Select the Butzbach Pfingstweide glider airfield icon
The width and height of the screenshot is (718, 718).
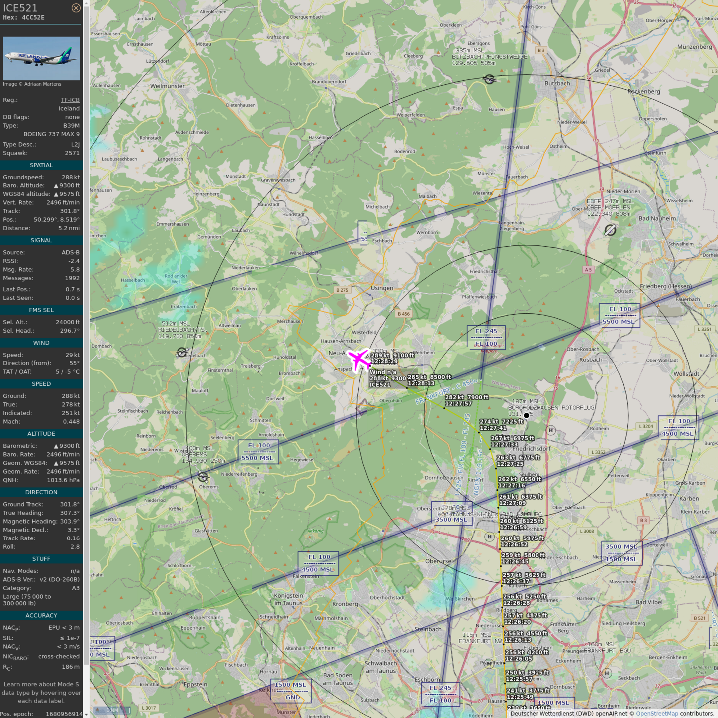(489, 79)
